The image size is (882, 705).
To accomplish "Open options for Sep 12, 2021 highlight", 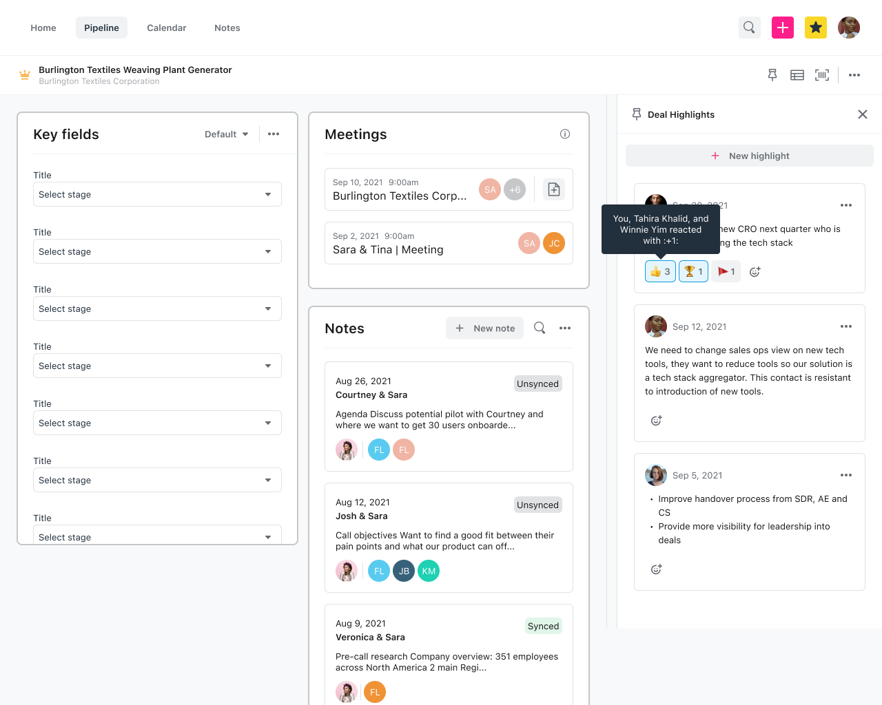I will (x=846, y=326).
